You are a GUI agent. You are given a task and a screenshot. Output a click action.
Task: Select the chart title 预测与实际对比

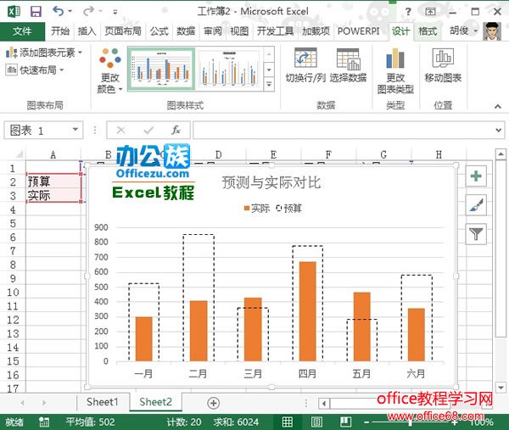[271, 182]
